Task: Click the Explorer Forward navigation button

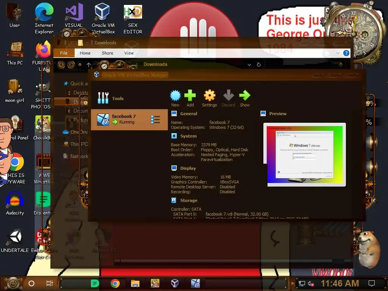Action: 71,65
